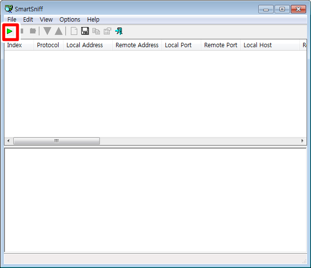Screen dimensions: 311x268
Task: Open the File menu
Action: [12, 20]
